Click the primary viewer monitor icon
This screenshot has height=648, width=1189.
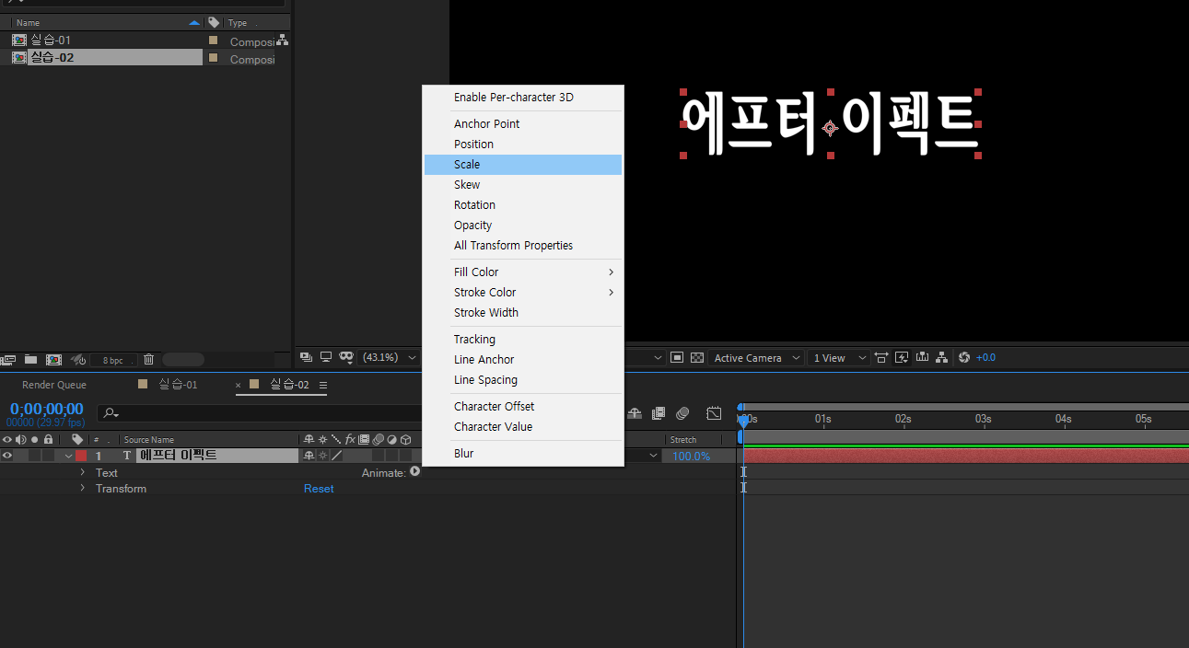point(326,357)
